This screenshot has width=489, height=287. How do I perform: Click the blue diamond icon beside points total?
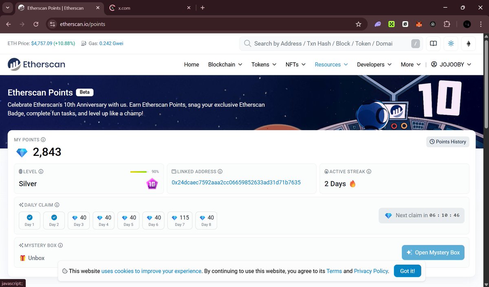[x=21, y=153]
